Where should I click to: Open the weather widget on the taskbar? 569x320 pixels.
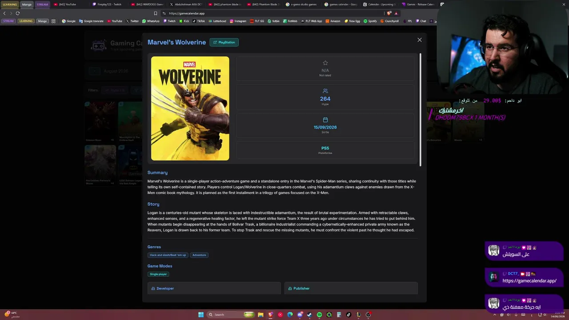coord(12,315)
